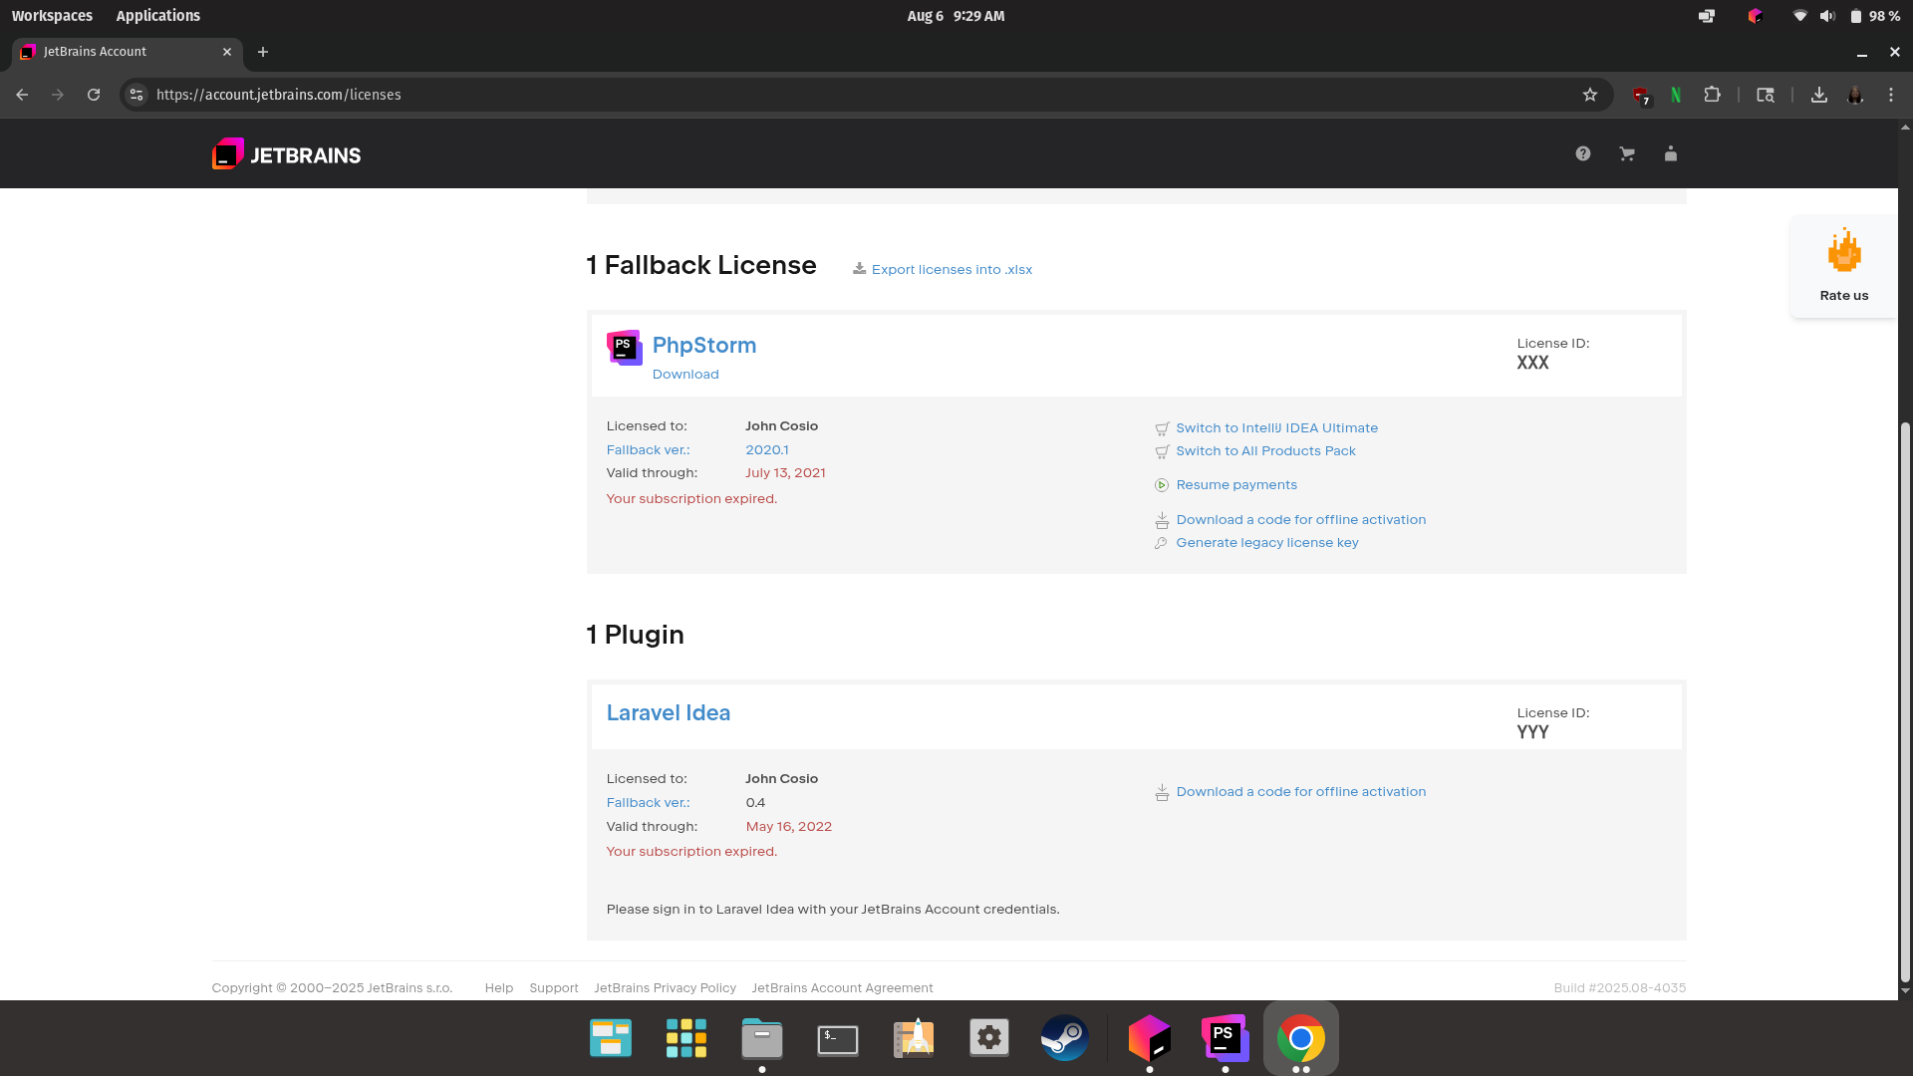
Task: Select the JetBrains Account browser tab
Action: tap(127, 52)
